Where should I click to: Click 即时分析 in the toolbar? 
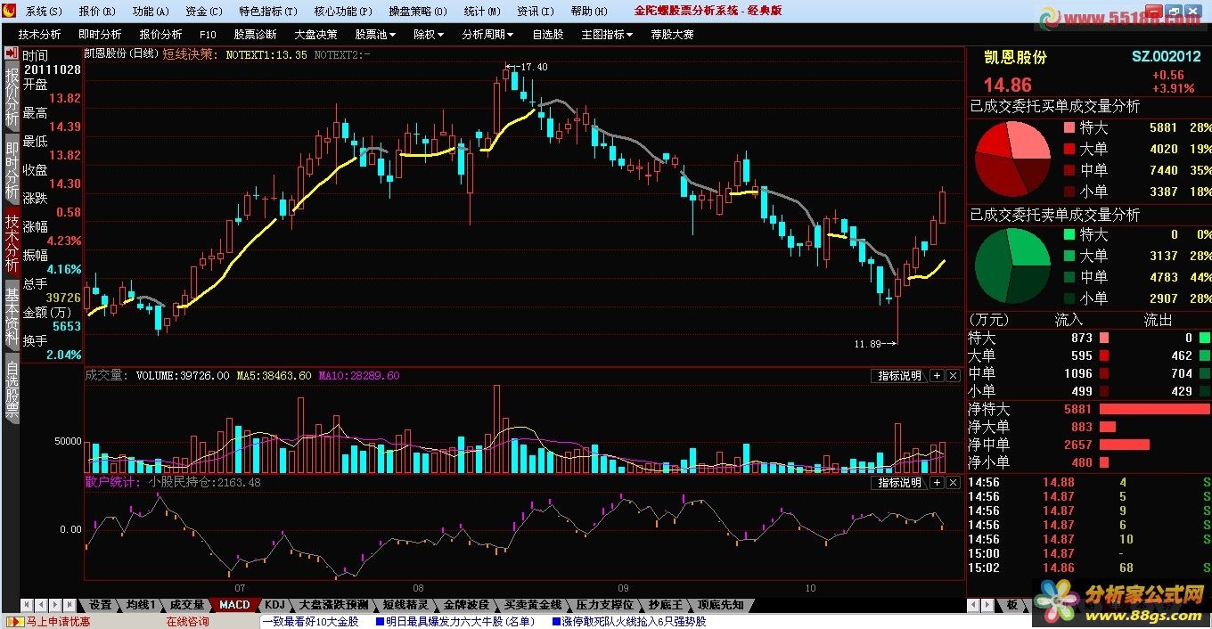pyautogui.click(x=100, y=34)
